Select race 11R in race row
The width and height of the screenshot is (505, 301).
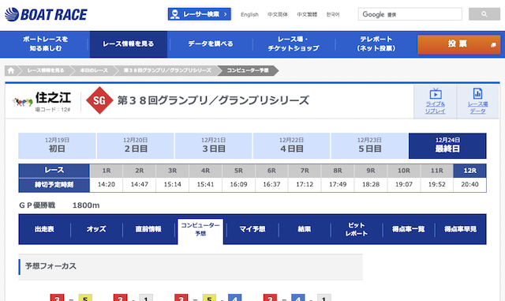coord(436,171)
